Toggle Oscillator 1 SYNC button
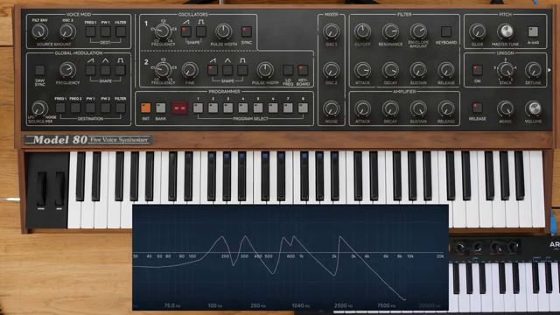 [x=247, y=31]
